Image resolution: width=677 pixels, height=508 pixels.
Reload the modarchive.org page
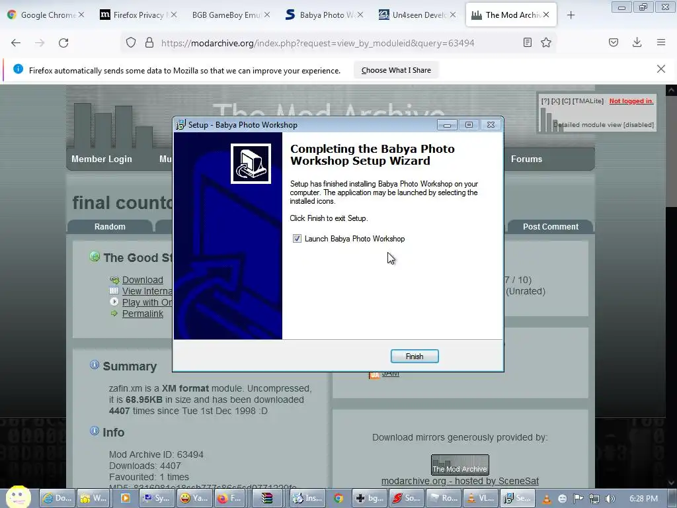tap(63, 43)
